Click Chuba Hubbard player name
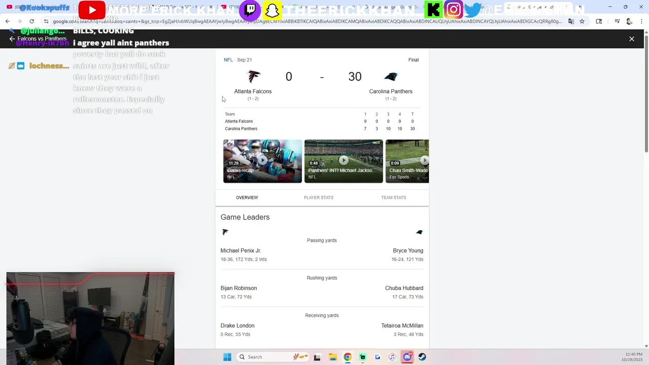The image size is (649, 365). pos(404,288)
